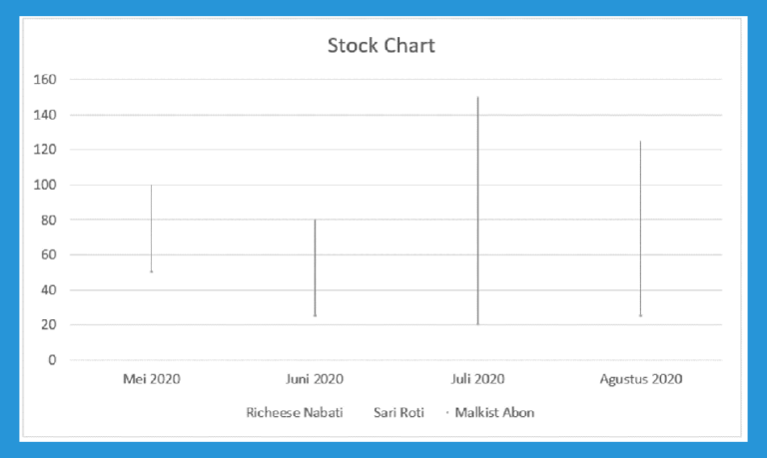This screenshot has width=767, height=458.
Task: Select the gridline at value 140
Action: pos(395,115)
